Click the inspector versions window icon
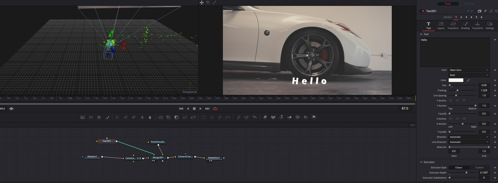The height and width of the screenshot is (183, 498). point(479,11)
